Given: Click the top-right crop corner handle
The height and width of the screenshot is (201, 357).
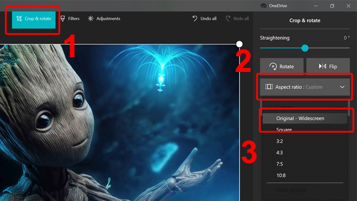Looking at the screenshot, I should tap(239, 44).
